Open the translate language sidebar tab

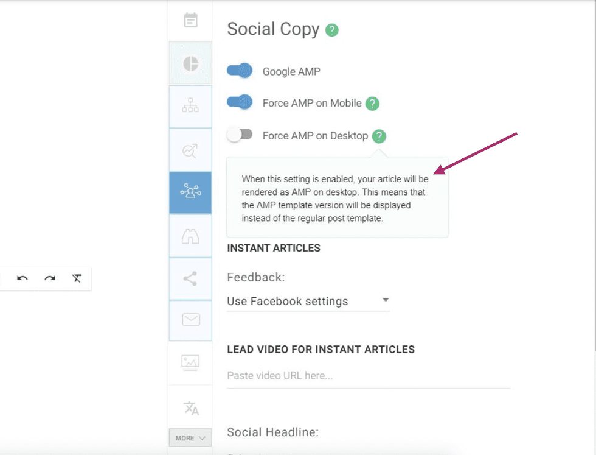click(191, 407)
